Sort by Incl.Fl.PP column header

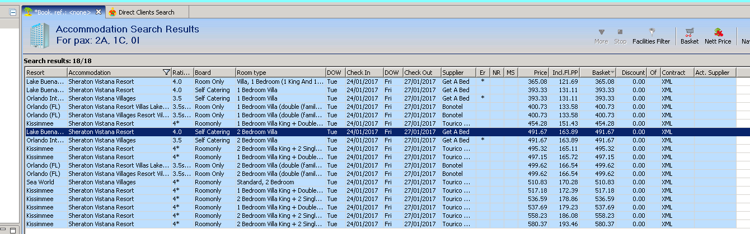565,73
